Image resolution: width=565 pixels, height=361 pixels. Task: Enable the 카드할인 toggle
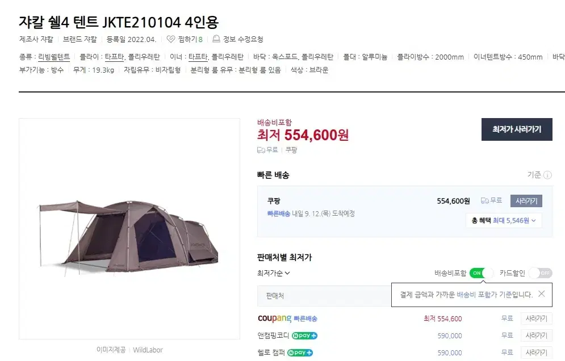540,273
